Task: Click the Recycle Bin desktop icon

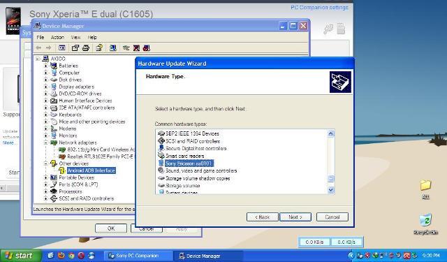Action: [x=425, y=220]
